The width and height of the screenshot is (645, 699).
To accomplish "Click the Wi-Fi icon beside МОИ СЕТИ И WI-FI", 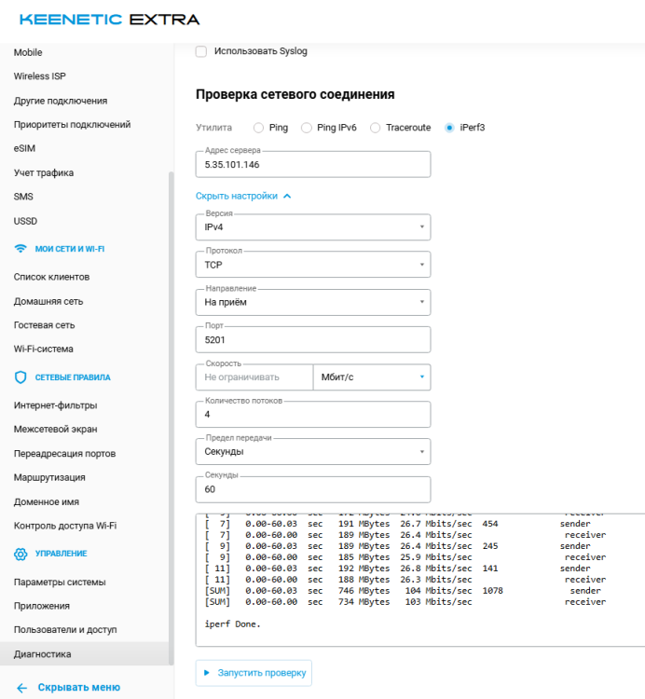I will point(21,249).
